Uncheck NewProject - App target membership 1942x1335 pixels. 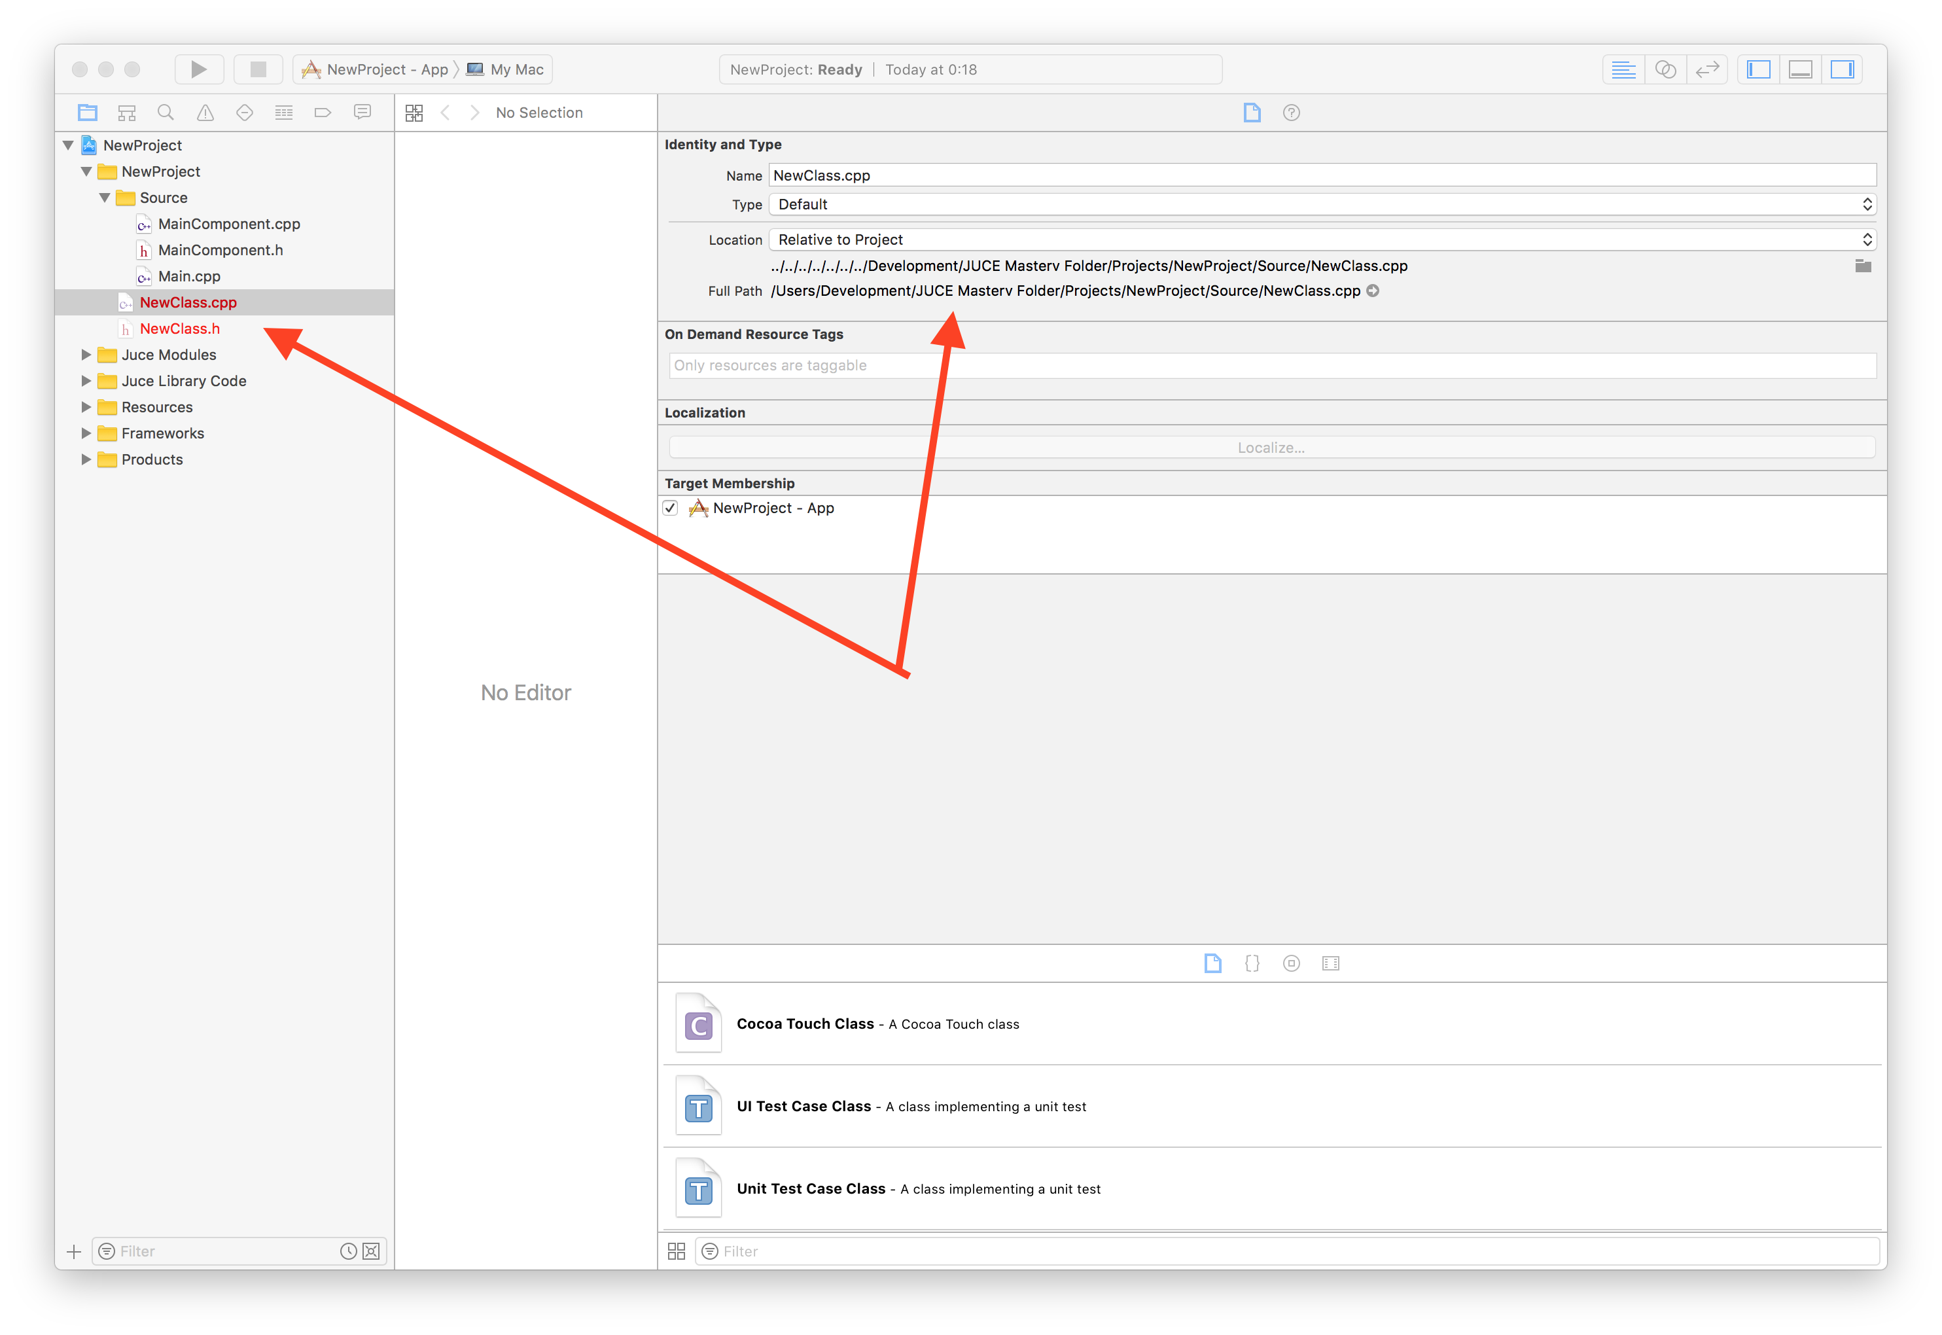[670, 508]
